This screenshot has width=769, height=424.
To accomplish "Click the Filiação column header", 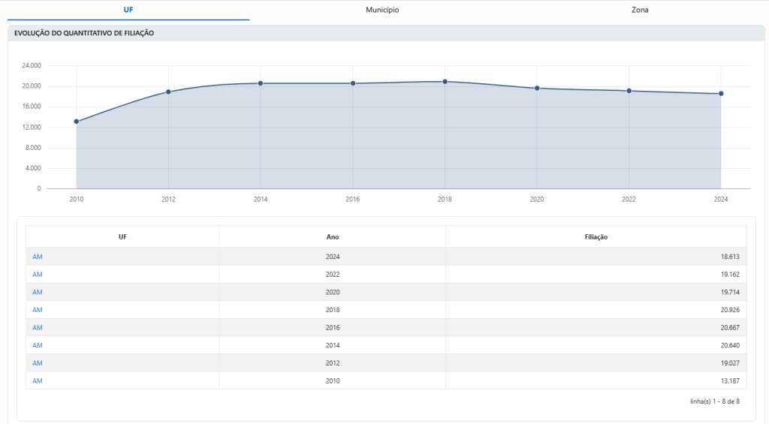I will click(x=596, y=237).
